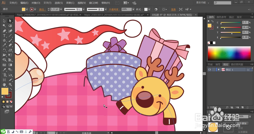This screenshot has height=134, width=254.
Task: Click 变换 link in control bar
Action: (173, 10)
